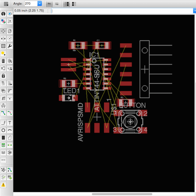The width and height of the screenshot is (196, 196).
Task: Click the LED1 component origin cross
Action: tap(68, 98)
